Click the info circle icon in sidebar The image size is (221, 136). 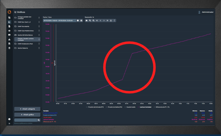[x=9, y=119]
